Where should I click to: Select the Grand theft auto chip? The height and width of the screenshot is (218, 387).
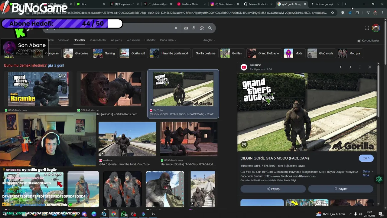pos(264,53)
